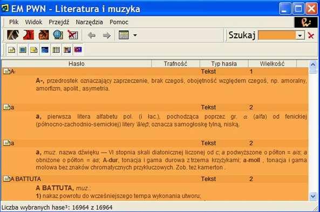Click size value 1 in the A- row
This screenshot has width=320, height=212.
point(251,71)
